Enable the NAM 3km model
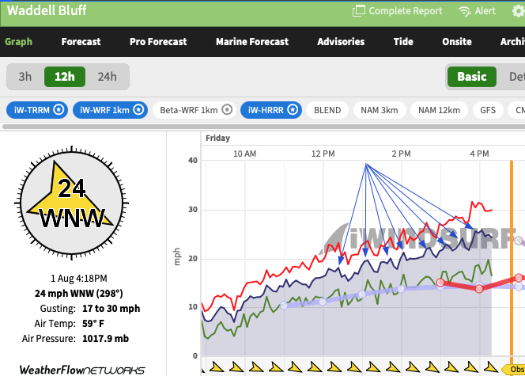This screenshot has height=376, width=525. pos(380,110)
